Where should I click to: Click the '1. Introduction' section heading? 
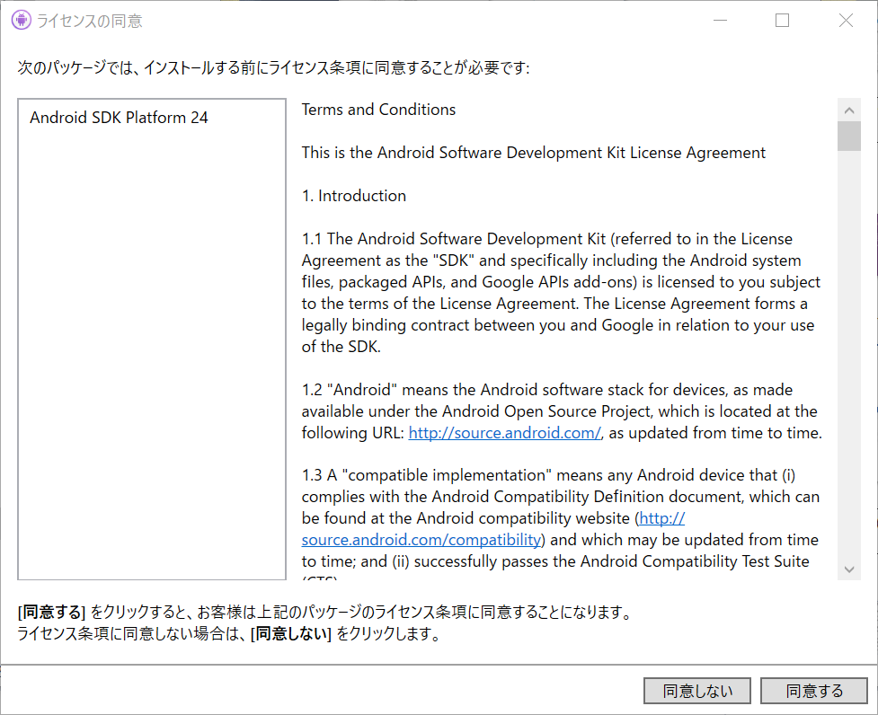click(x=354, y=196)
